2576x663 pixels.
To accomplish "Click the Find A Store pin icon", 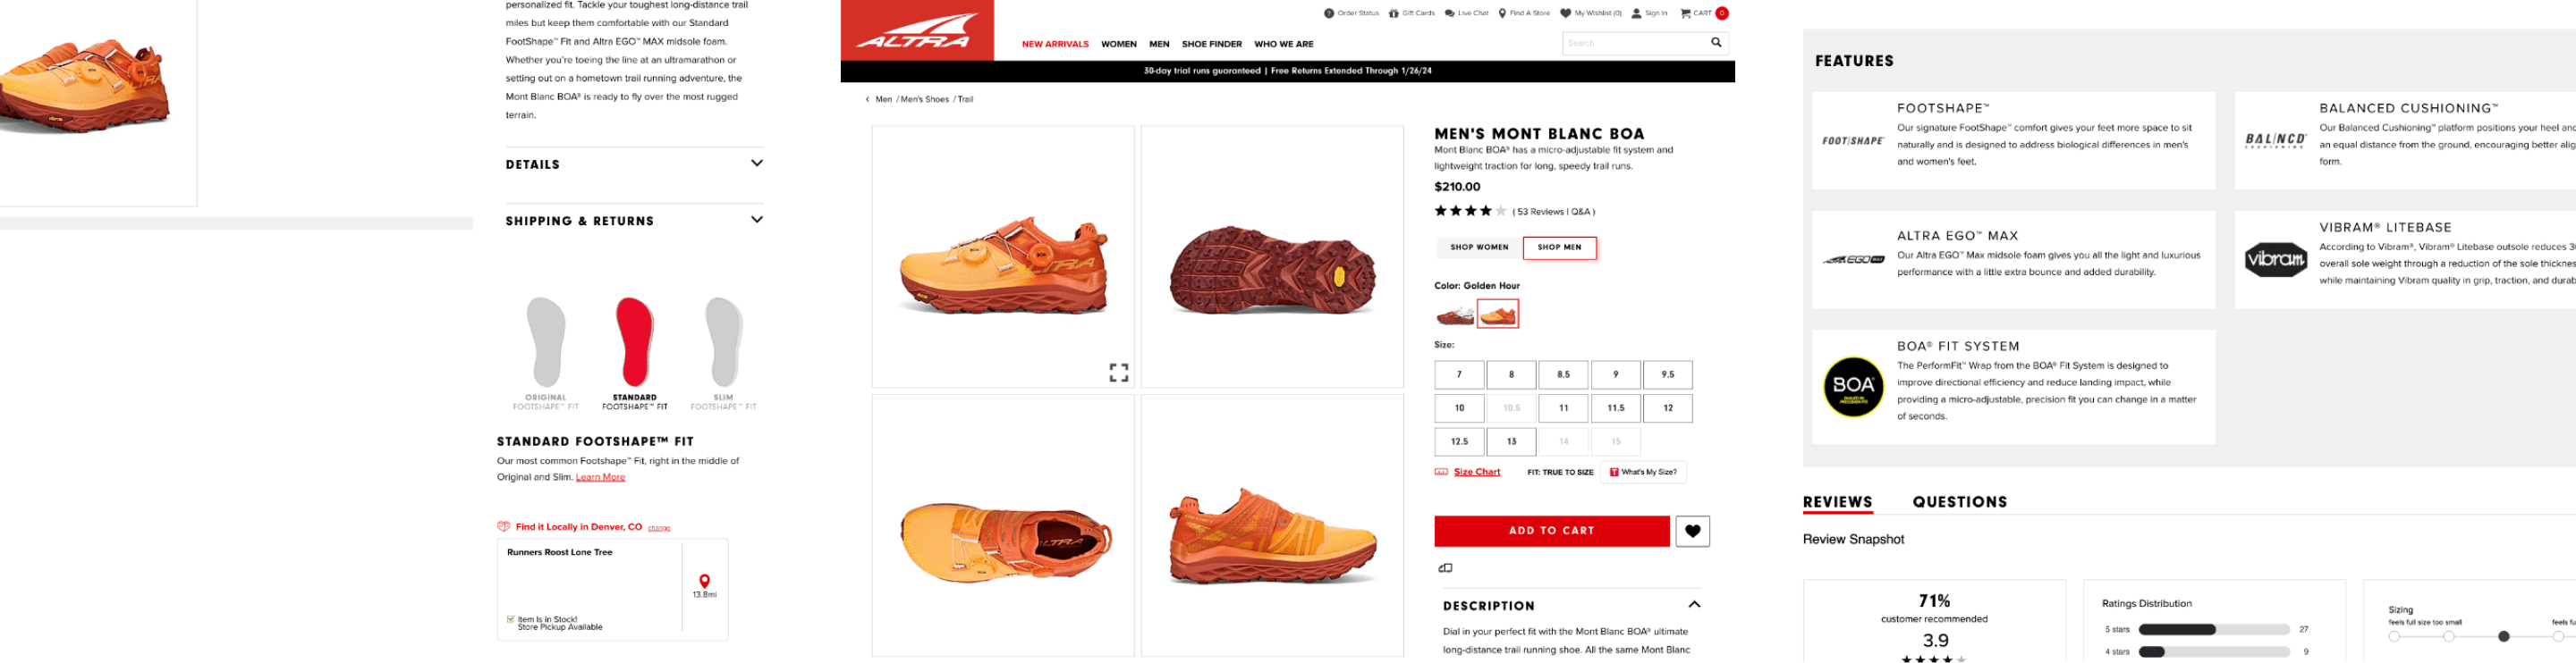I will (1502, 13).
